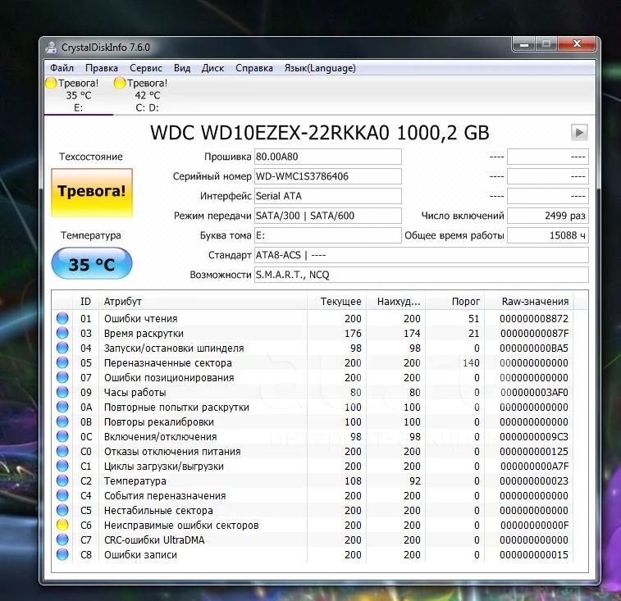The image size is (621, 601).
Task: Click the Текущее column header
Action: [336, 301]
